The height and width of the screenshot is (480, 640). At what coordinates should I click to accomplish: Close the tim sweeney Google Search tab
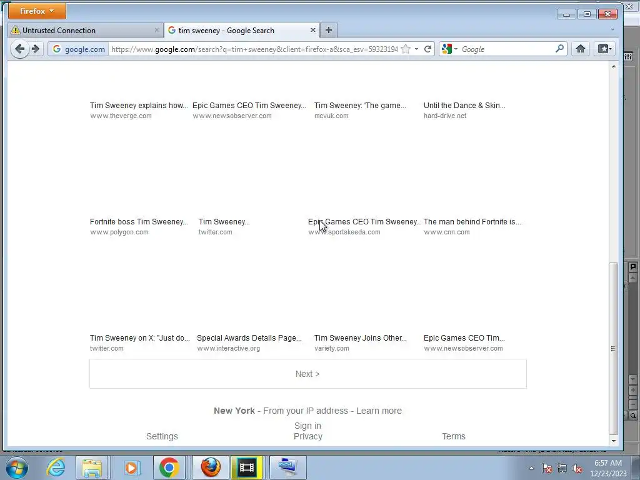pos(312,30)
